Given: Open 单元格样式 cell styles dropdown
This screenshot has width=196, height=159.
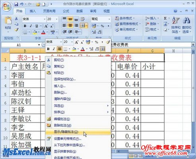Looking at the screenshot, I should pyautogui.click(x=126, y=29).
